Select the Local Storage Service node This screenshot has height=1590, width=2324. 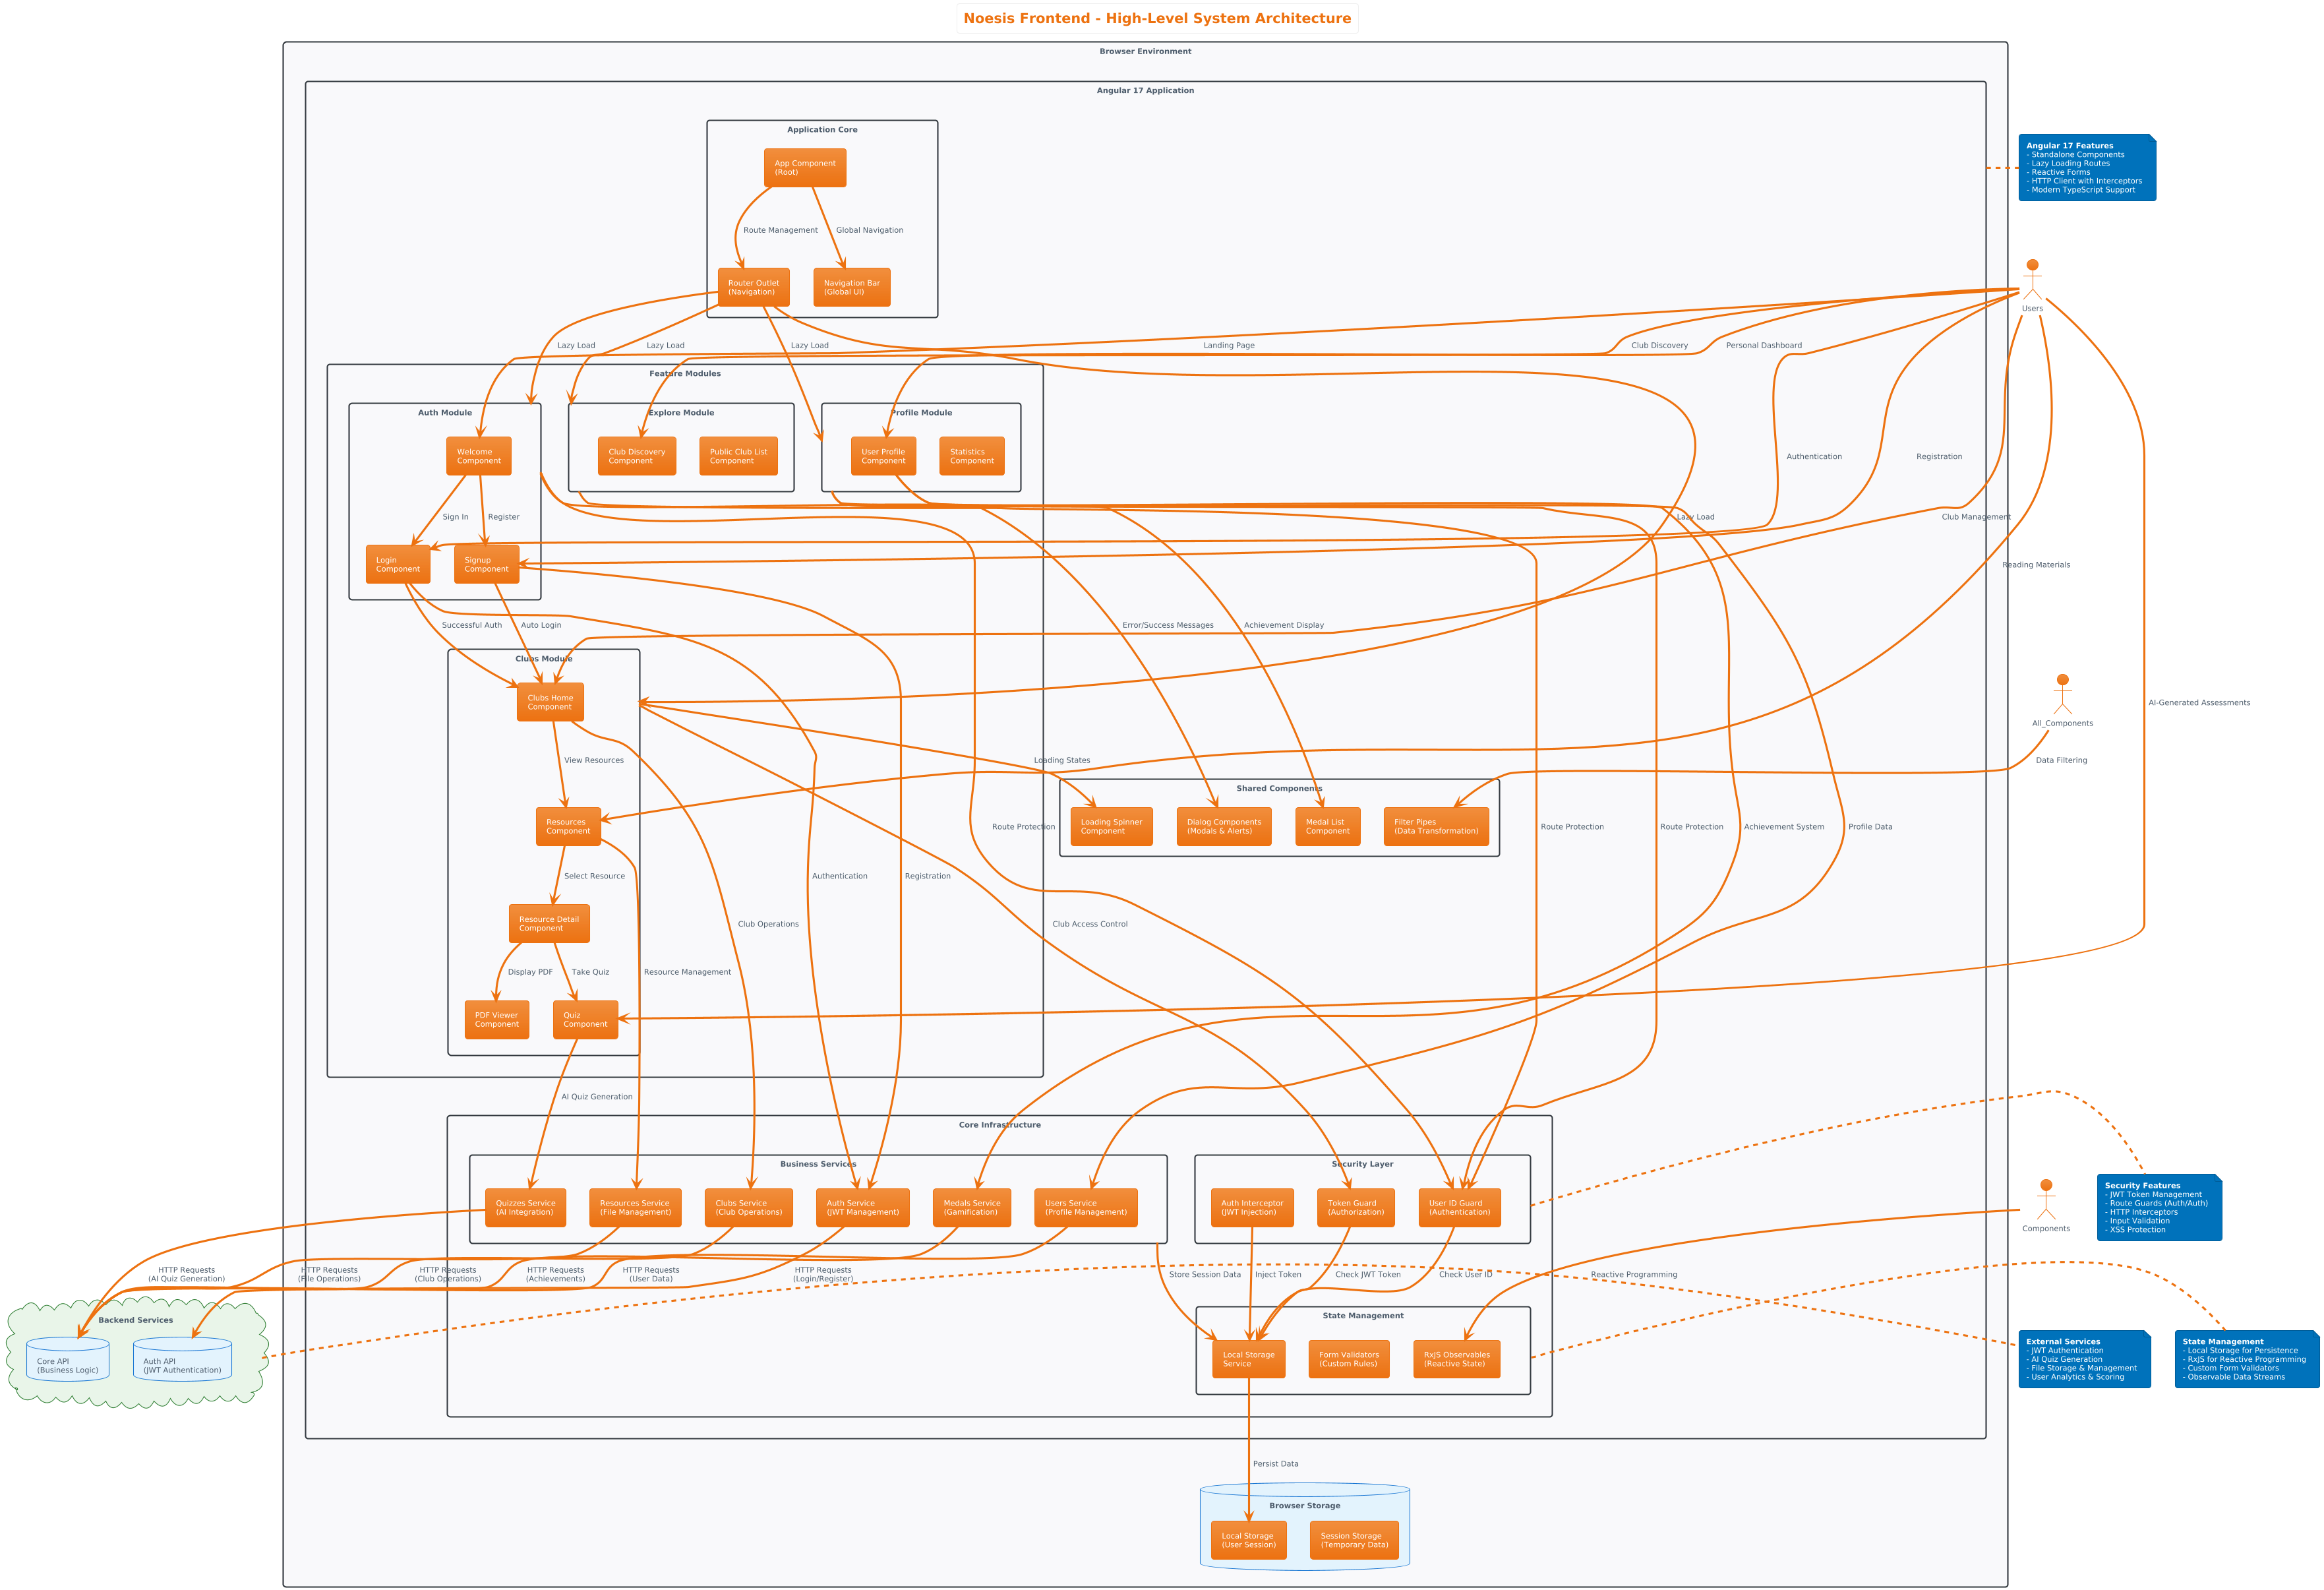tap(1249, 1359)
